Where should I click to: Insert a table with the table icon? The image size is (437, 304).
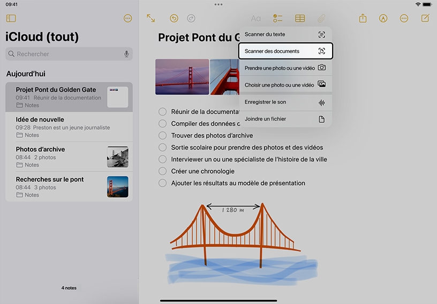pos(300,18)
